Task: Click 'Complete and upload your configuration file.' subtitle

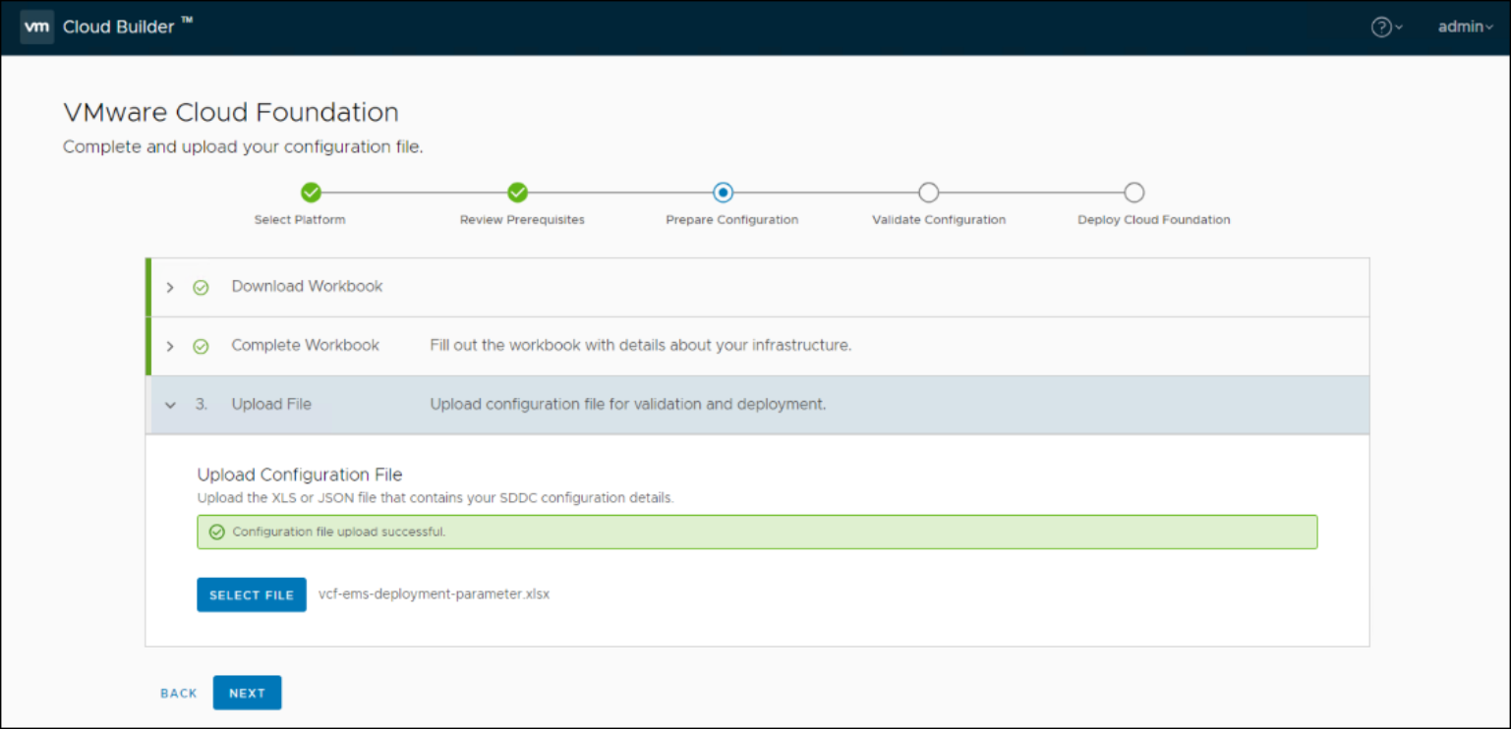Action: point(243,147)
